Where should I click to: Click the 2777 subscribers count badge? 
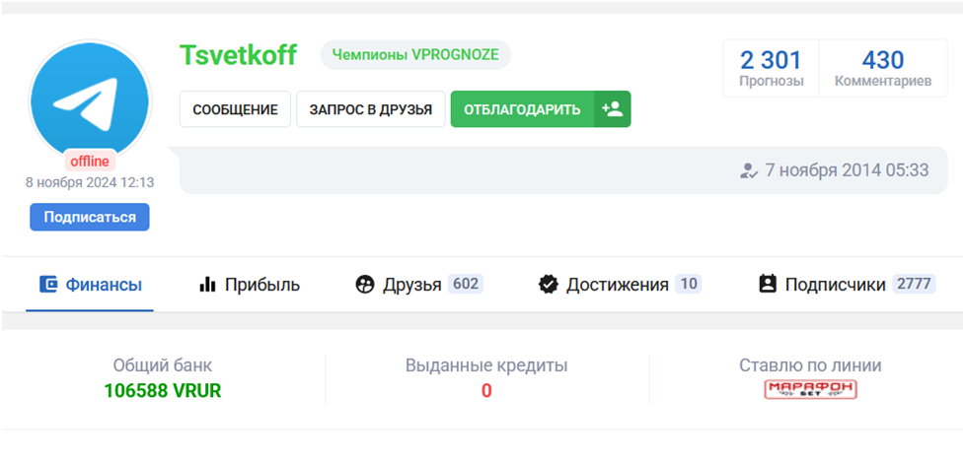914,284
